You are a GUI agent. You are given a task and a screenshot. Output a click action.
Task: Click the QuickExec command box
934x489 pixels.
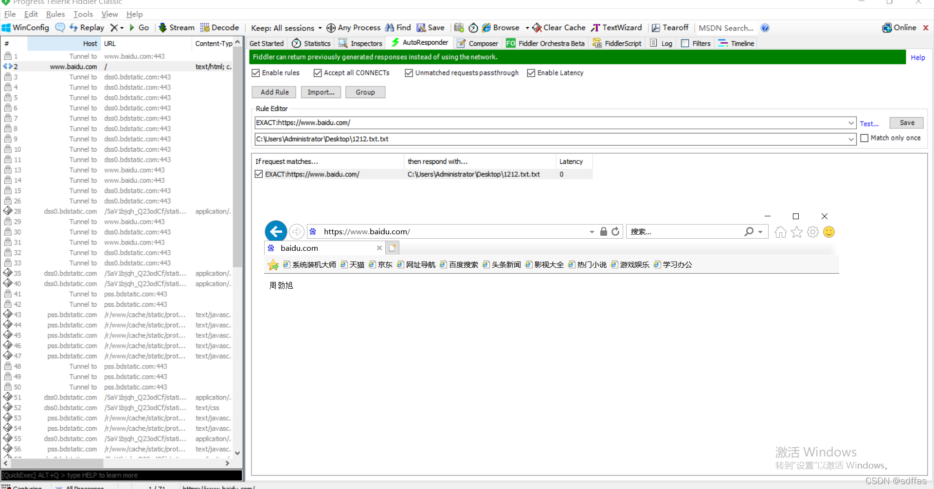tap(122, 475)
